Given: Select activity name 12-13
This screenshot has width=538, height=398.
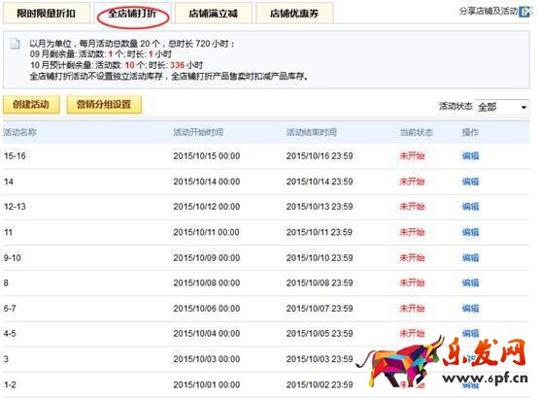Looking at the screenshot, I should click(15, 207).
